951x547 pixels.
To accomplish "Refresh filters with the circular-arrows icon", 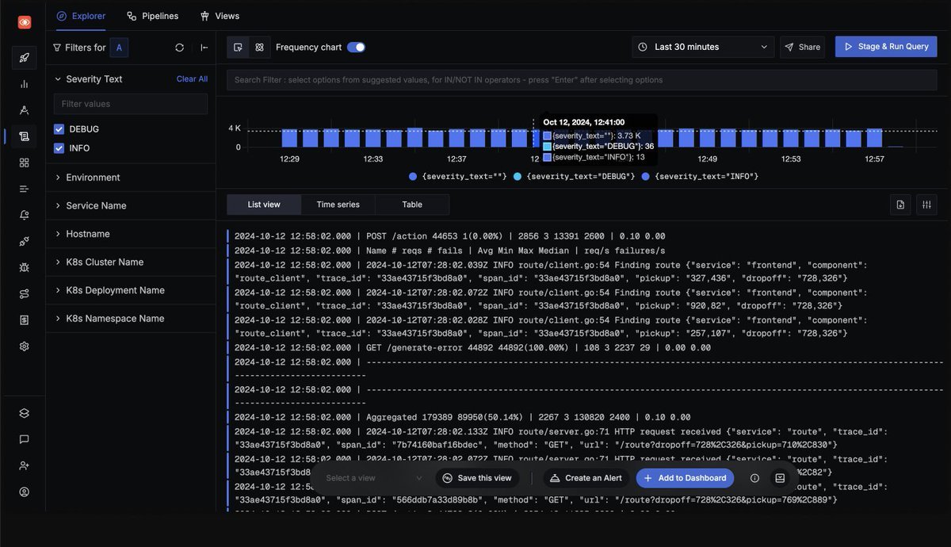I will click(180, 48).
